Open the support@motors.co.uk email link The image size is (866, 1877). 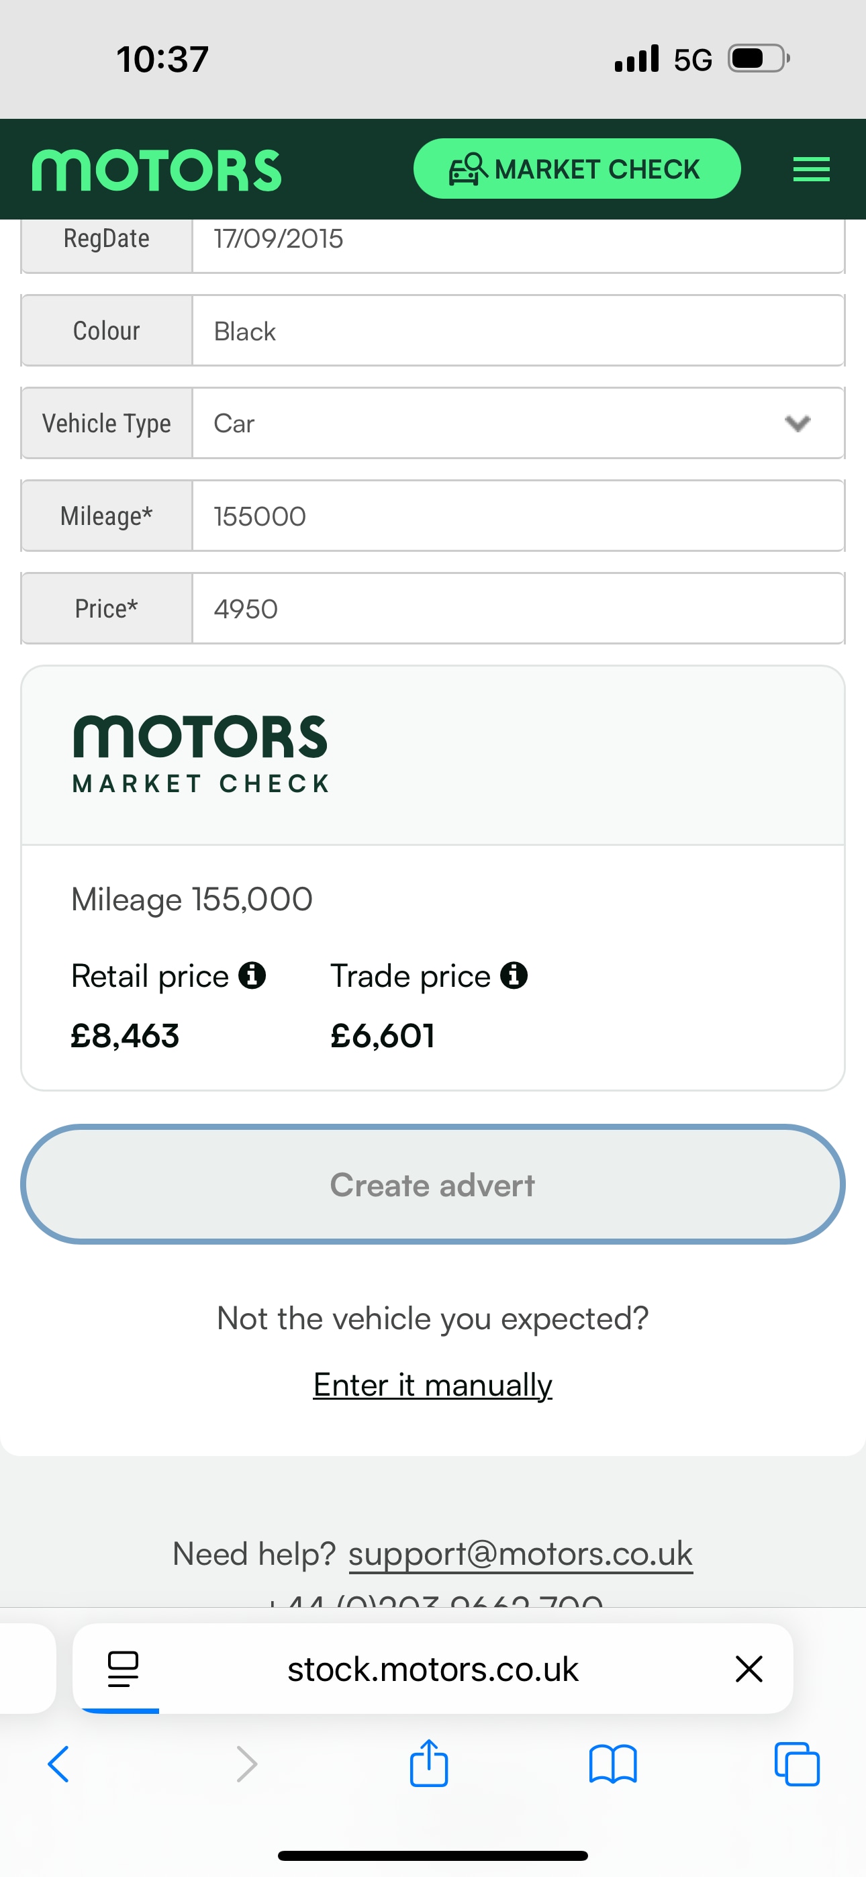[x=520, y=1553]
